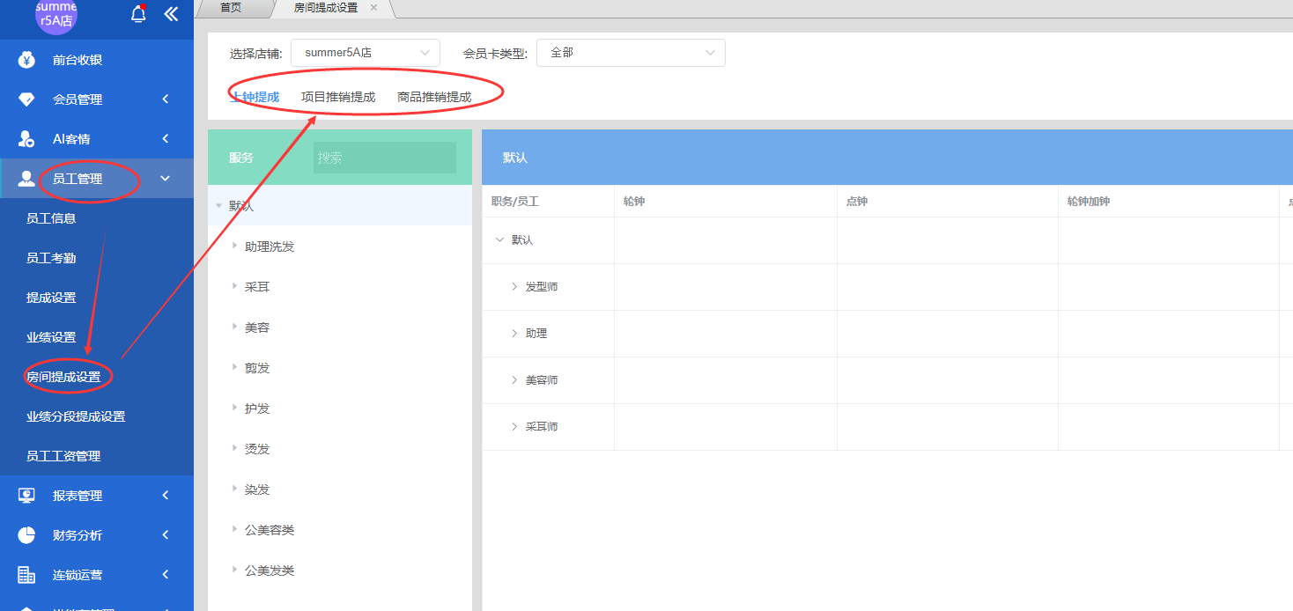Expand the 发型师 row chevron
The height and width of the screenshot is (611, 1293).
514,287
